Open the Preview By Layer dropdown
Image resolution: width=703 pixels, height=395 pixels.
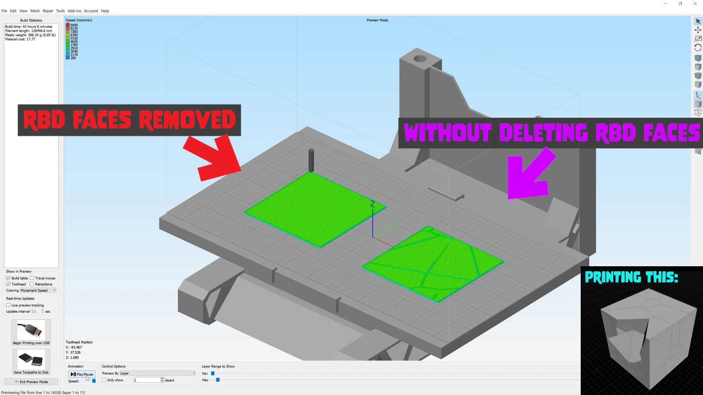pos(158,373)
